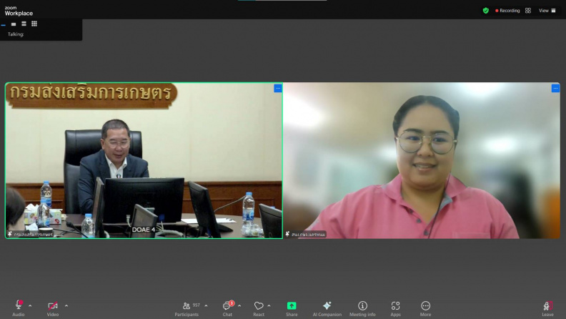Select the DOAE 4 video tile
The width and height of the screenshot is (566, 319).
point(144,160)
